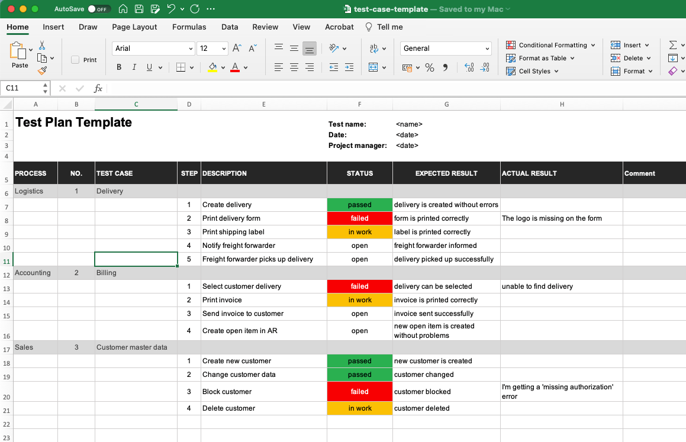
Task: Open the Page Layout tab
Action: click(134, 27)
